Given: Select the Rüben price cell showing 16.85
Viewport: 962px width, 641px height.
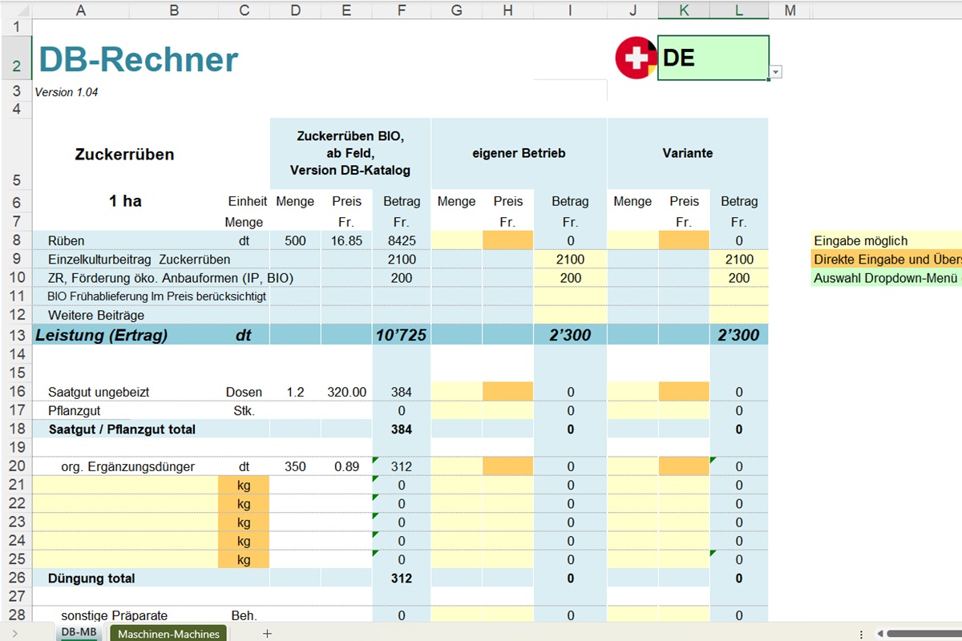Looking at the screenshot, I should 346,240.
